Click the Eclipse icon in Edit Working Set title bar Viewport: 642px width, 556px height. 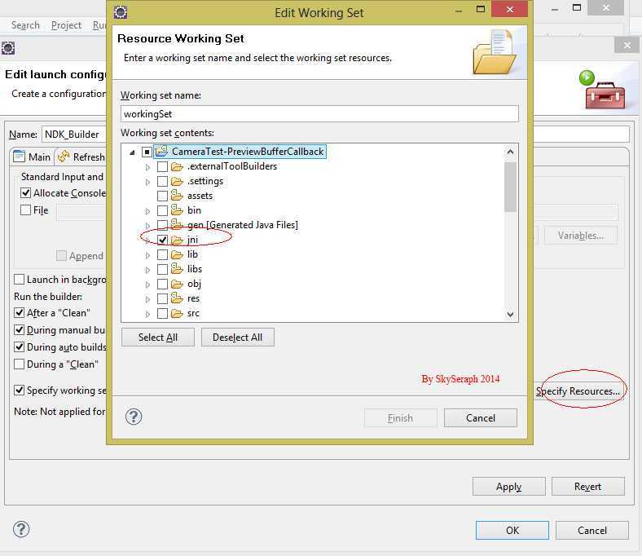[121, 12]
